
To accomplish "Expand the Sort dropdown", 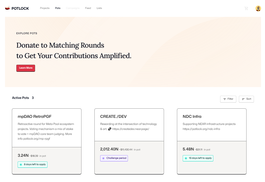I will (x=246, y=99).
